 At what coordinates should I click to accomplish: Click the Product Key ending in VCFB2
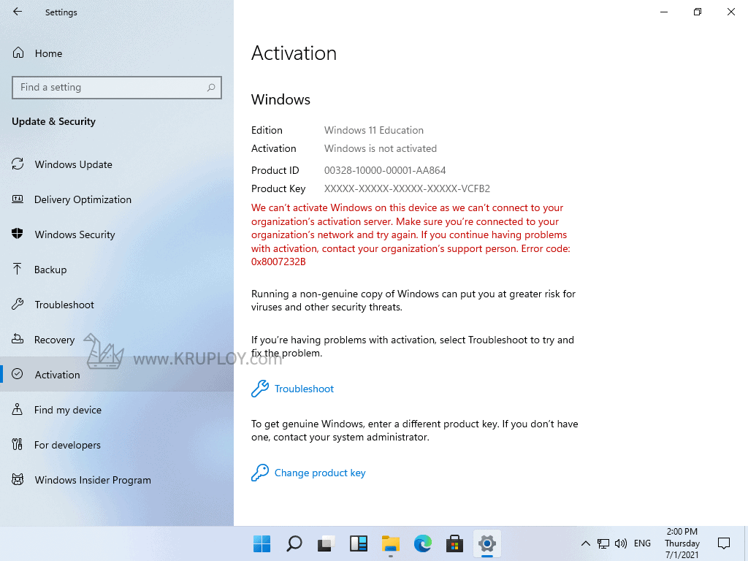tap(407, 188)
